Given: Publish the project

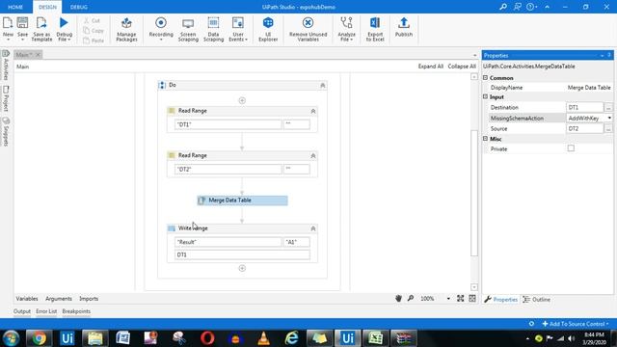Looking at the screenshot, I should pyautogui.click(x=404, y=28).
